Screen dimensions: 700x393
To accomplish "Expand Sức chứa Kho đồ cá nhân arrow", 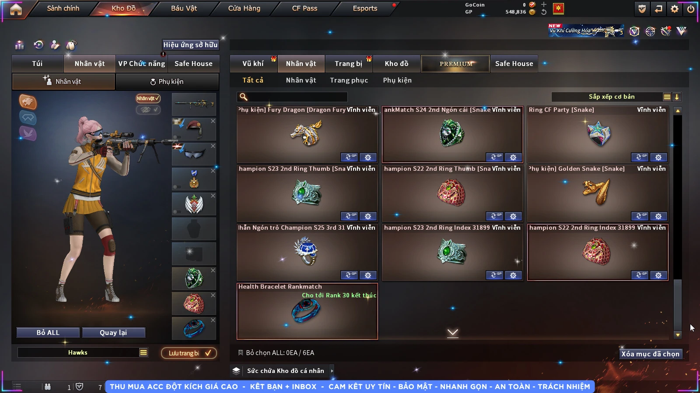I will coord(332,371).
